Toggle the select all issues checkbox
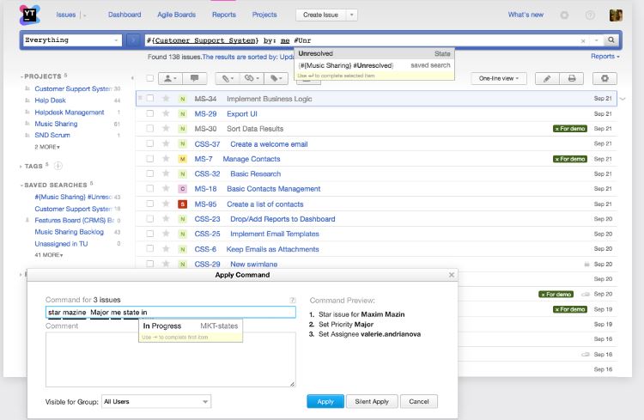644x420 pixels. [150, 78]
